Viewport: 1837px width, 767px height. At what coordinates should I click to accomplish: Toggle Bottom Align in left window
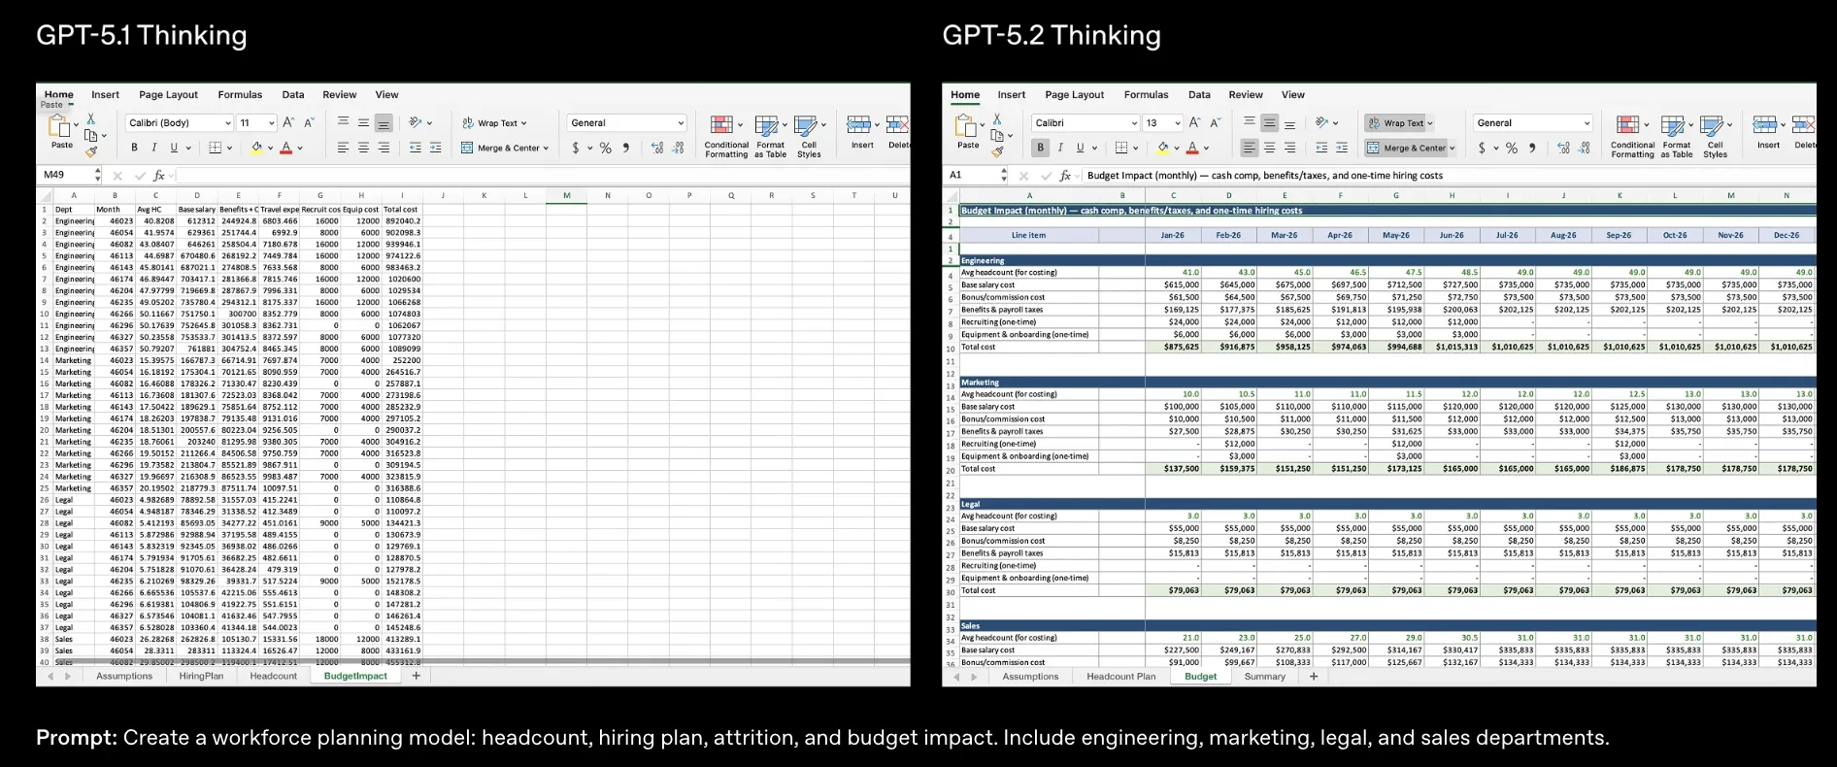coord(384,122)
